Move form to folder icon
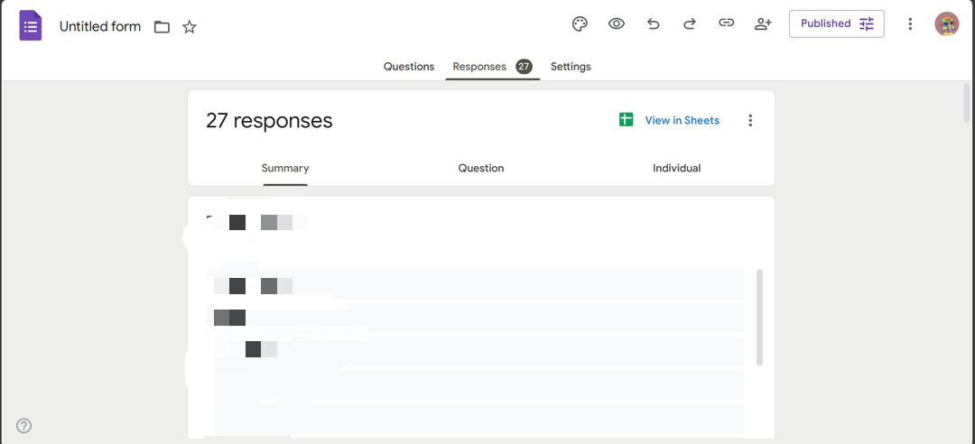Screen dimensions: 975x444 click(162, 27)
